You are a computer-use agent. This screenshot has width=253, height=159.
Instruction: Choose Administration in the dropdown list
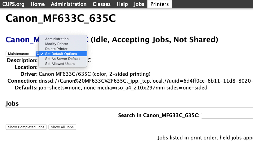(x=57, y=39)
